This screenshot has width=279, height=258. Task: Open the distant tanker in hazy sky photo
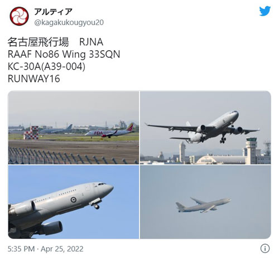click(x=205, y=202)
